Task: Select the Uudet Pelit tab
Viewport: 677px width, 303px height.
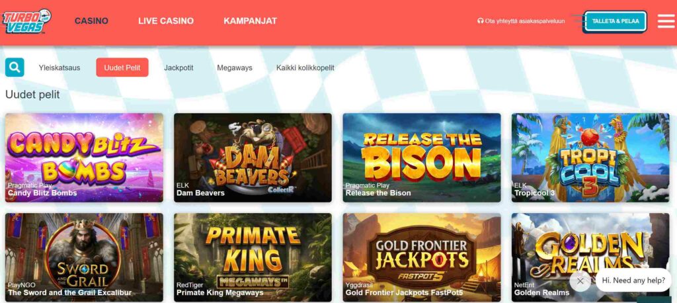Action: click(x=122, y=67)
